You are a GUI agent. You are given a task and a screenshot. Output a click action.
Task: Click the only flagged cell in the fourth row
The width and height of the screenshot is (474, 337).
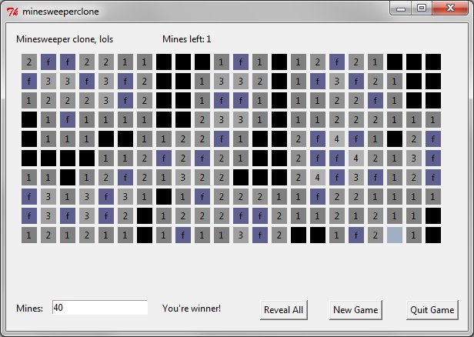tap(68, 120)
